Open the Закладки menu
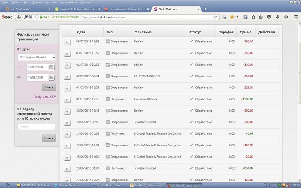Screen dimensions: 301x188 pos(51,2)
